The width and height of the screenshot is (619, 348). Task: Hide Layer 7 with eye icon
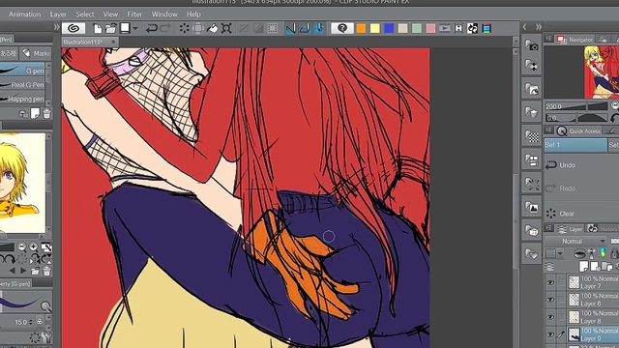click(550, 282)
